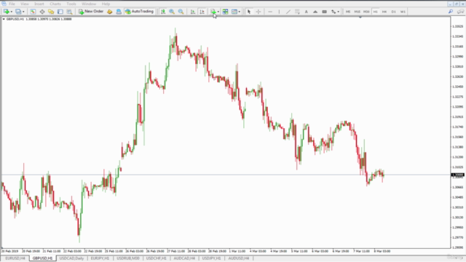The height and width of the screenshot is (262, 466).
Task: Select the arrows drawing tool
Action: 333,12
